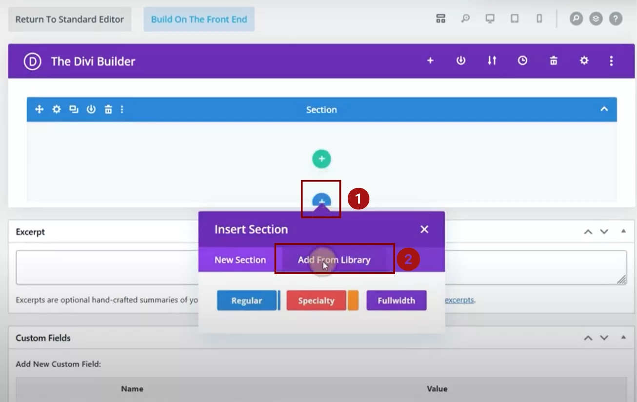Open the Section bar's three-dot menu

coord(122,109)
